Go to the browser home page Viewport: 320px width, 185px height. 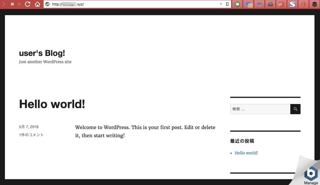[37, 4]
